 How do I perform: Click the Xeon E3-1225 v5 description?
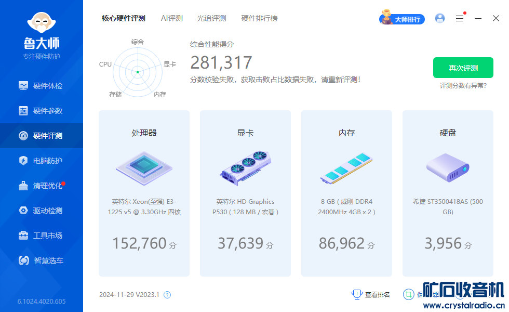click(x=144, y=207)
